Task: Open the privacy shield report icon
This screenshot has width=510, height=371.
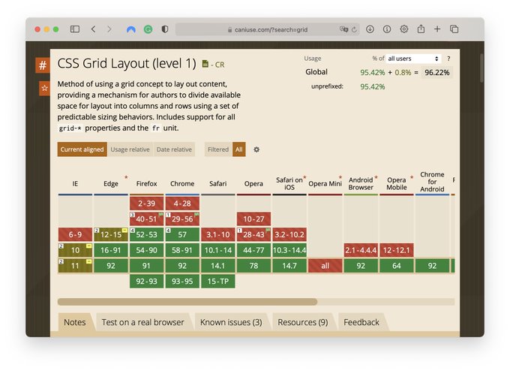Action: pyautogui.click(x=165, y=29)
